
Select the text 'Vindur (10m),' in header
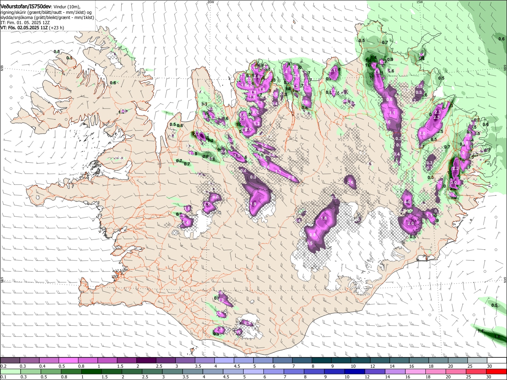[x=67, y=6]
